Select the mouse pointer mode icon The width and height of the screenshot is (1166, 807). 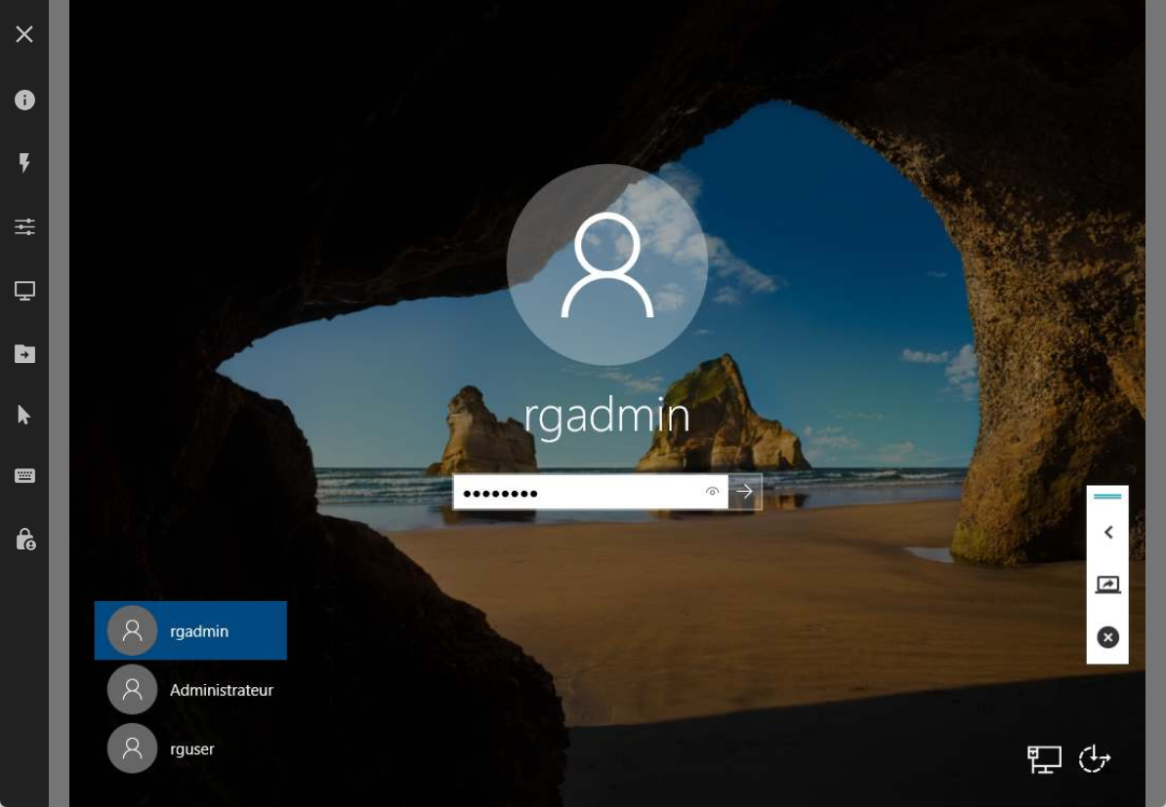(24, 414)
